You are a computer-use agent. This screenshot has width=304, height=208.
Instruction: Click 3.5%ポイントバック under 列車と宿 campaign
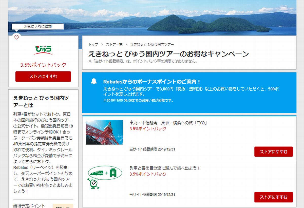[148, 174]
